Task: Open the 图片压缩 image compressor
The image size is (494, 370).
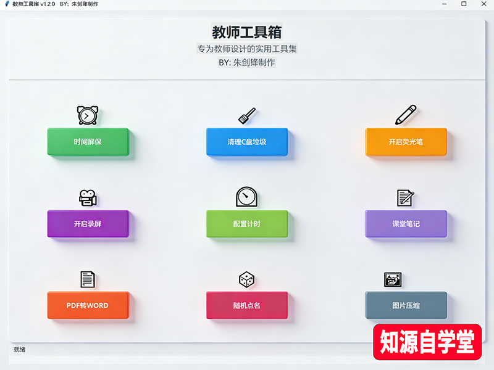Action: pyautogui.click(x=406, y=305)
